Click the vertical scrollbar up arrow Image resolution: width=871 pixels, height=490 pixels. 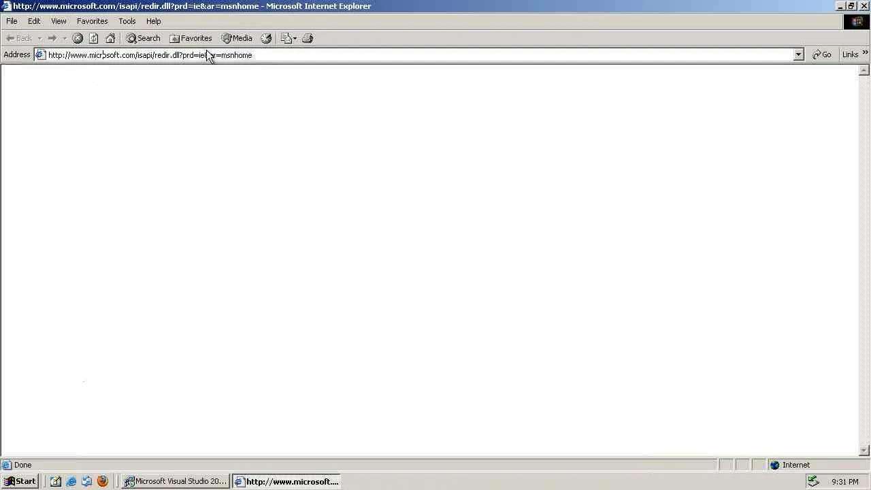click(865, 70)
